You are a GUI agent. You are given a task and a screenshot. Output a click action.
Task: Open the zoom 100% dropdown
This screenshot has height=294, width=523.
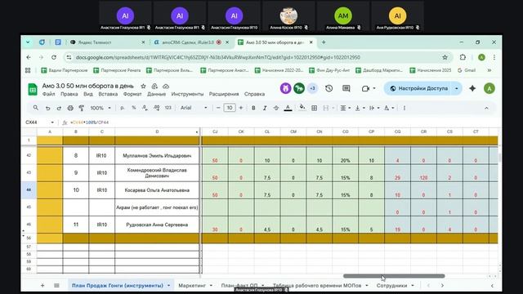[100, 108]
